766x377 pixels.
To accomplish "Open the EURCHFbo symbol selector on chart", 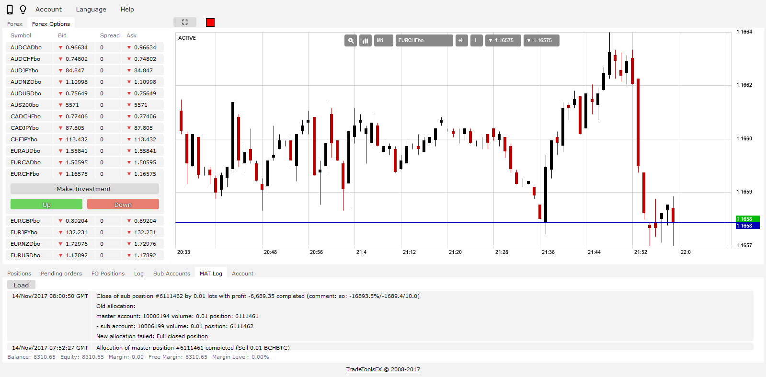I will pos(424,41).
